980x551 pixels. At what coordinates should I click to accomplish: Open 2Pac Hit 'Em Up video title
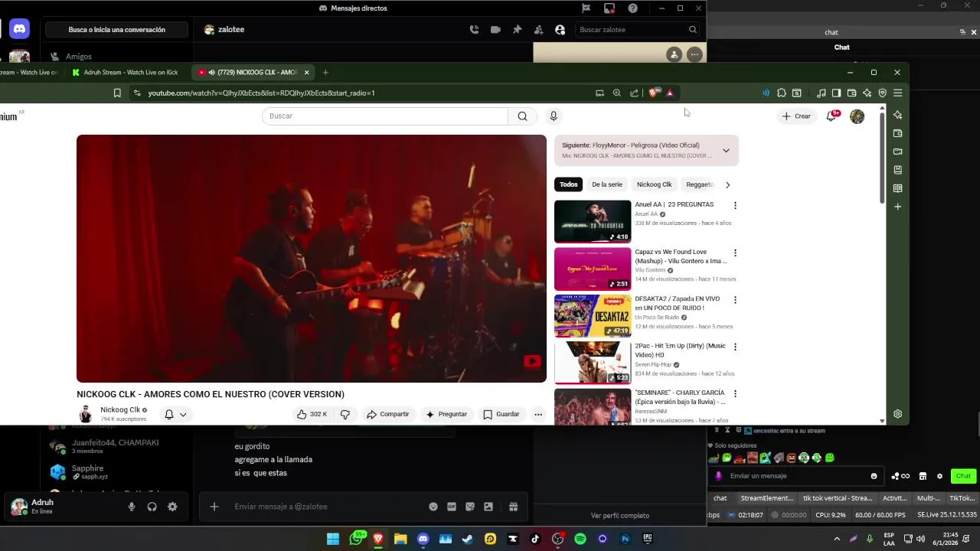point(680,350)
